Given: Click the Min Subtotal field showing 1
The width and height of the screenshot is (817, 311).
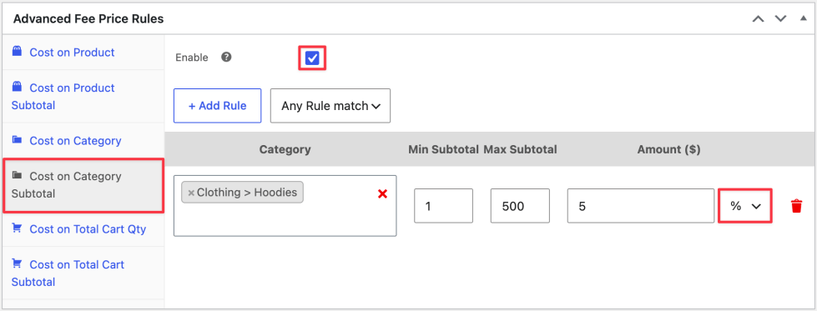Looking at the screenshot, I should [x=443, y=206].
